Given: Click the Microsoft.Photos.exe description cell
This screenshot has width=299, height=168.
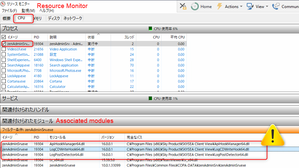Looking at the screenshot, I should point(65,70).
